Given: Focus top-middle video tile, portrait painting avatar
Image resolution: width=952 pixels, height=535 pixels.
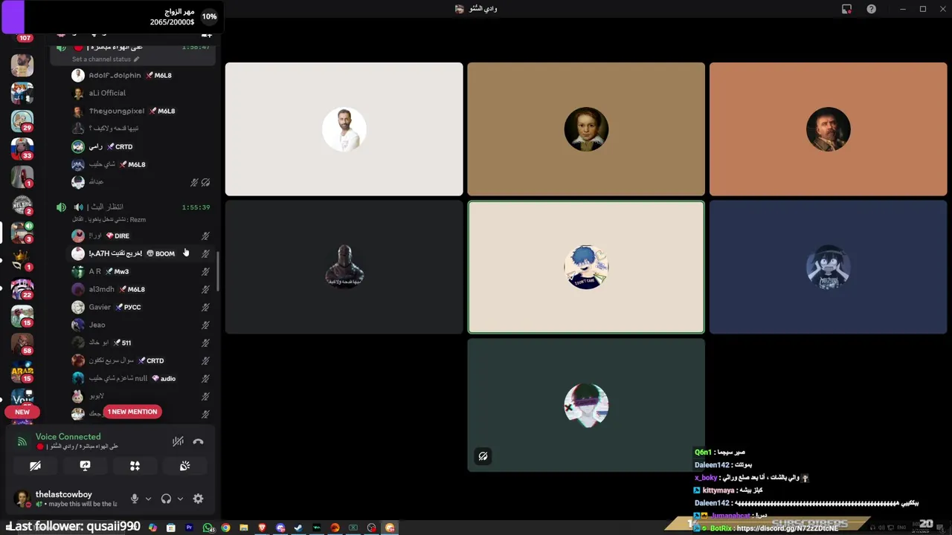Looking at the screenshot, I should pos(586,129).
